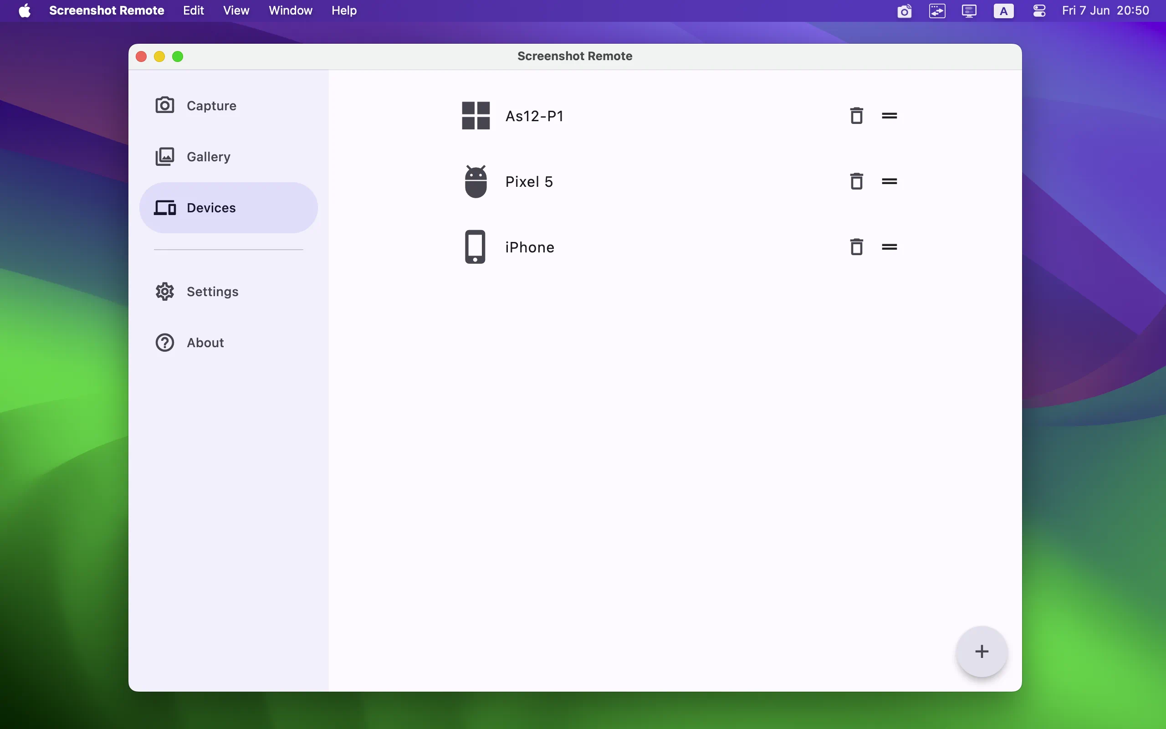
Task: Open the Edit menu
Action: [193, 10]
